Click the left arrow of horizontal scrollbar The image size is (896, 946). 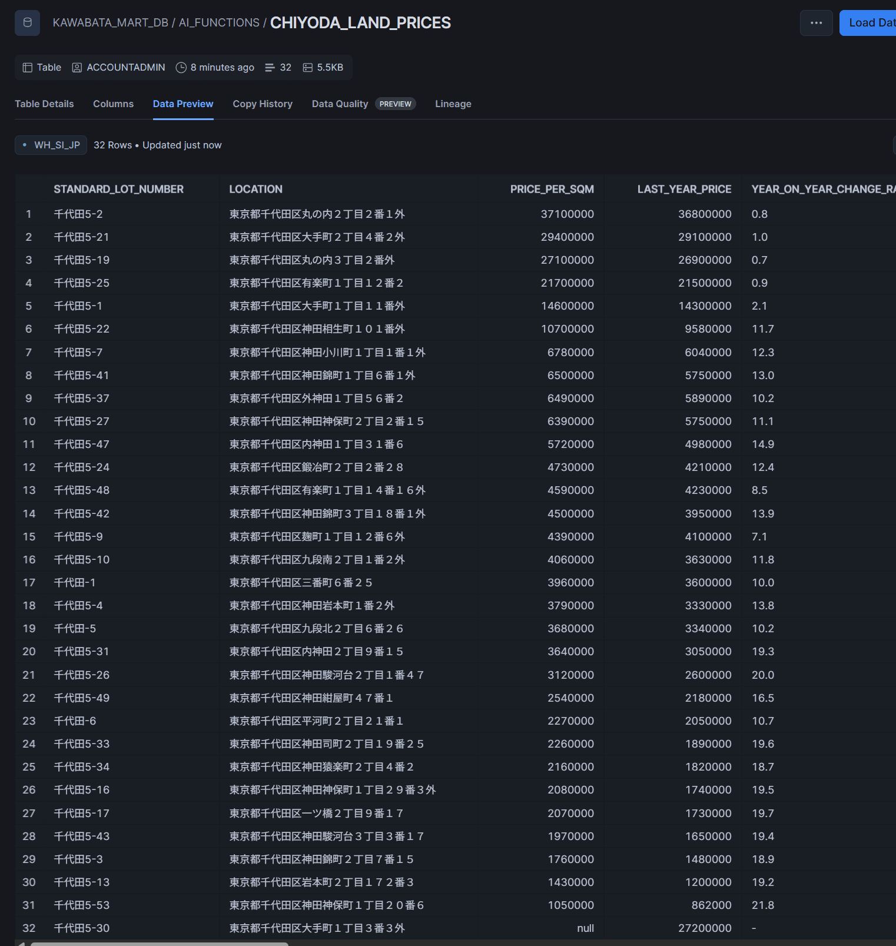click(x=21, y=944)
